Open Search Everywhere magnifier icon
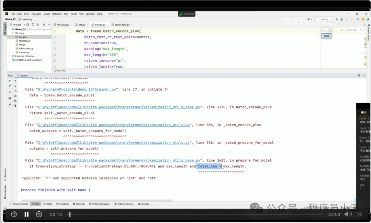Screen dimensions: 371x223 (x=358, y=19)
